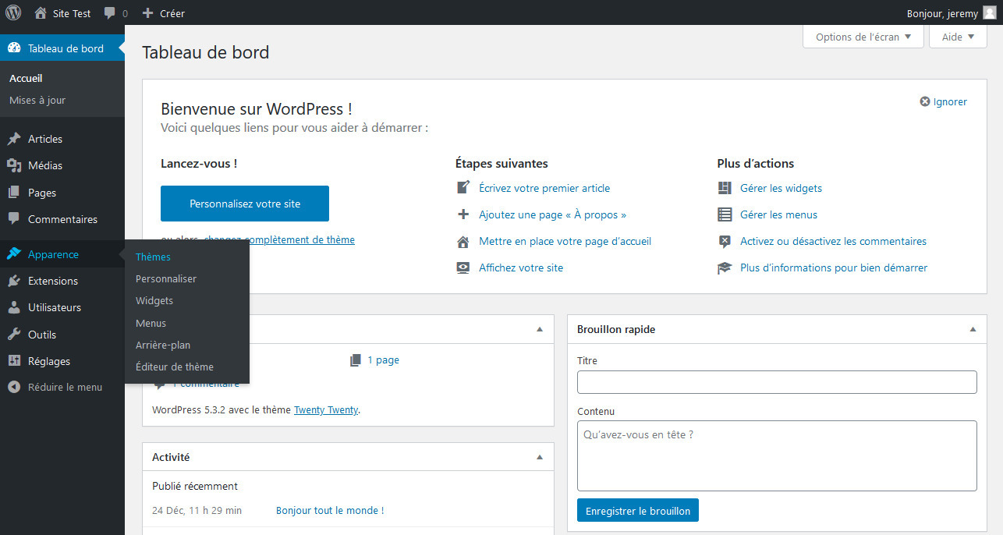Click the Articles pushpin icon
This screenshot has height=535, width=1003.
click(x=14, y=139)
